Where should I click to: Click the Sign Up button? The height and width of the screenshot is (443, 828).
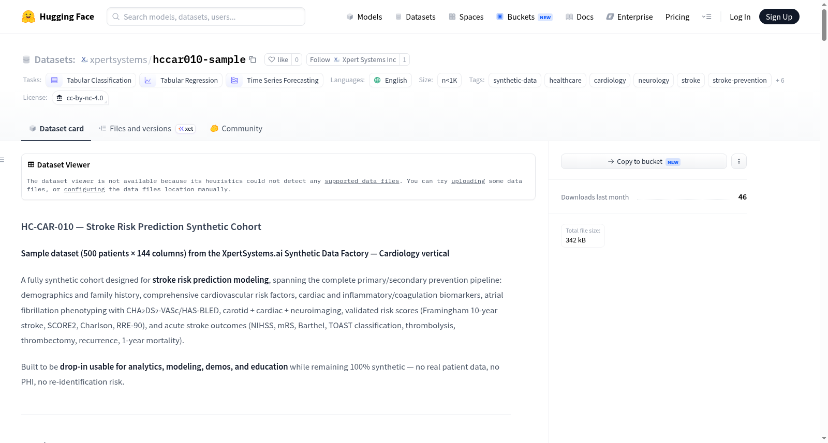click(779, 17)
